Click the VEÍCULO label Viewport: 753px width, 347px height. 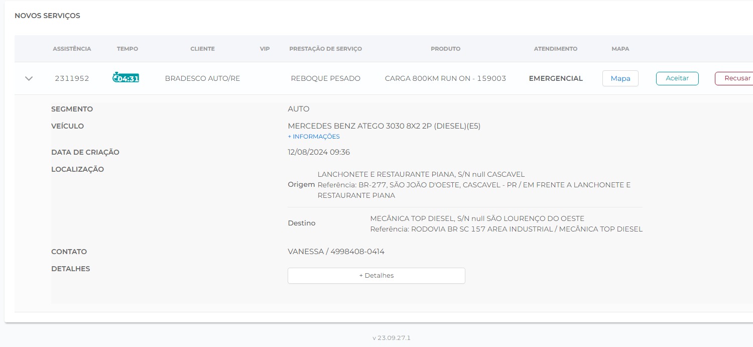67,126
